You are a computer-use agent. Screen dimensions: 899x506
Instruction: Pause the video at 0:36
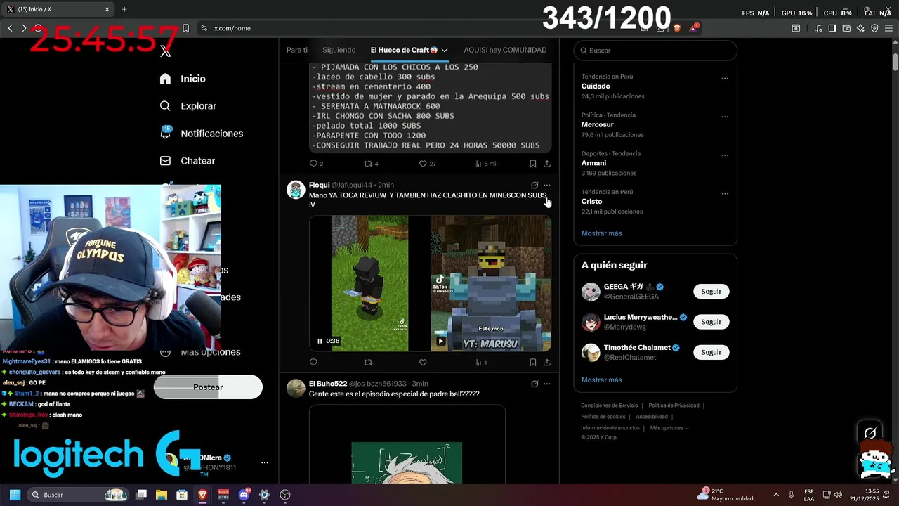pos(320,341)
